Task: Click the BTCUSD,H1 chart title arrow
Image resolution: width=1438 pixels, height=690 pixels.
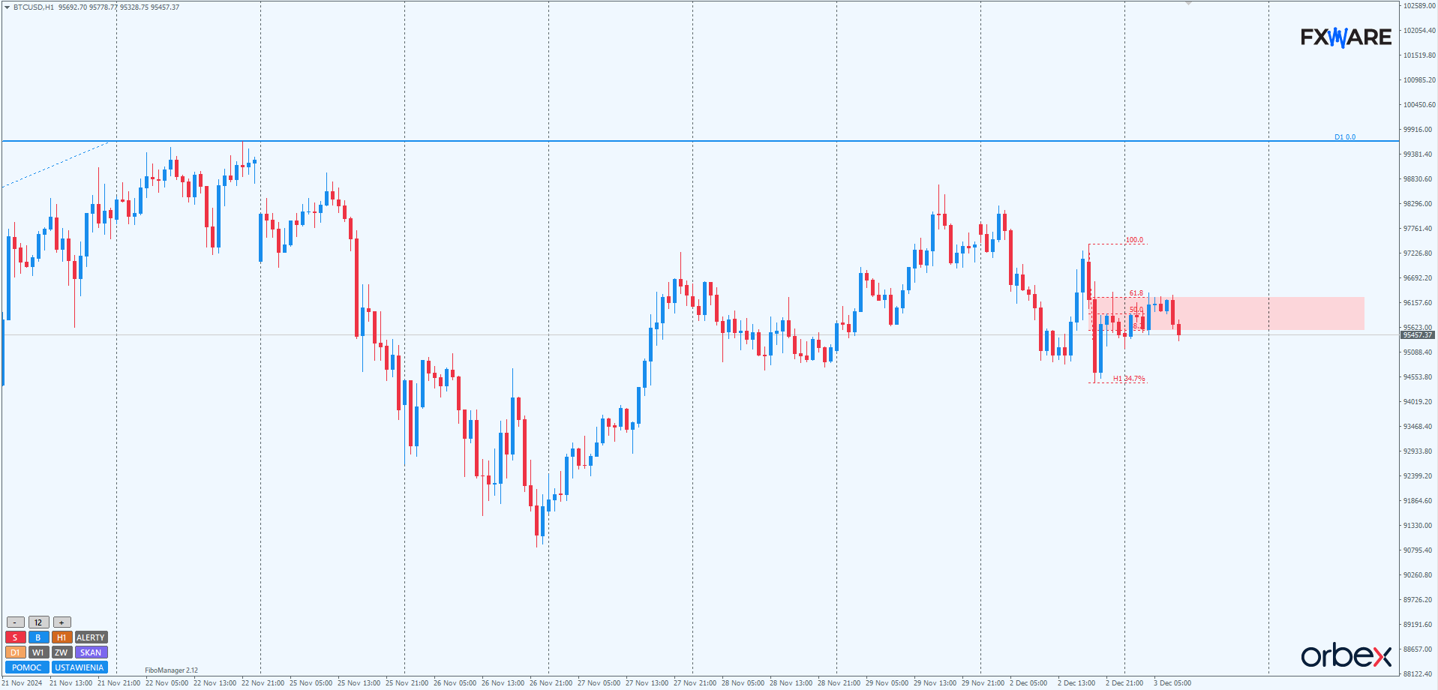Action: [8, 7]
